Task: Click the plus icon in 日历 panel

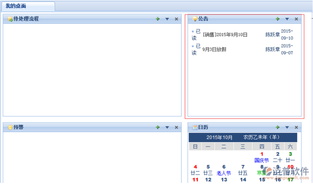Action: coord(277,127)
